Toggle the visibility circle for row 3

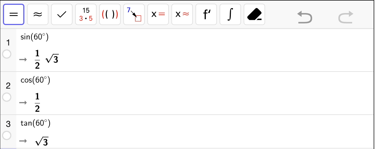click(x=6, y=135)
